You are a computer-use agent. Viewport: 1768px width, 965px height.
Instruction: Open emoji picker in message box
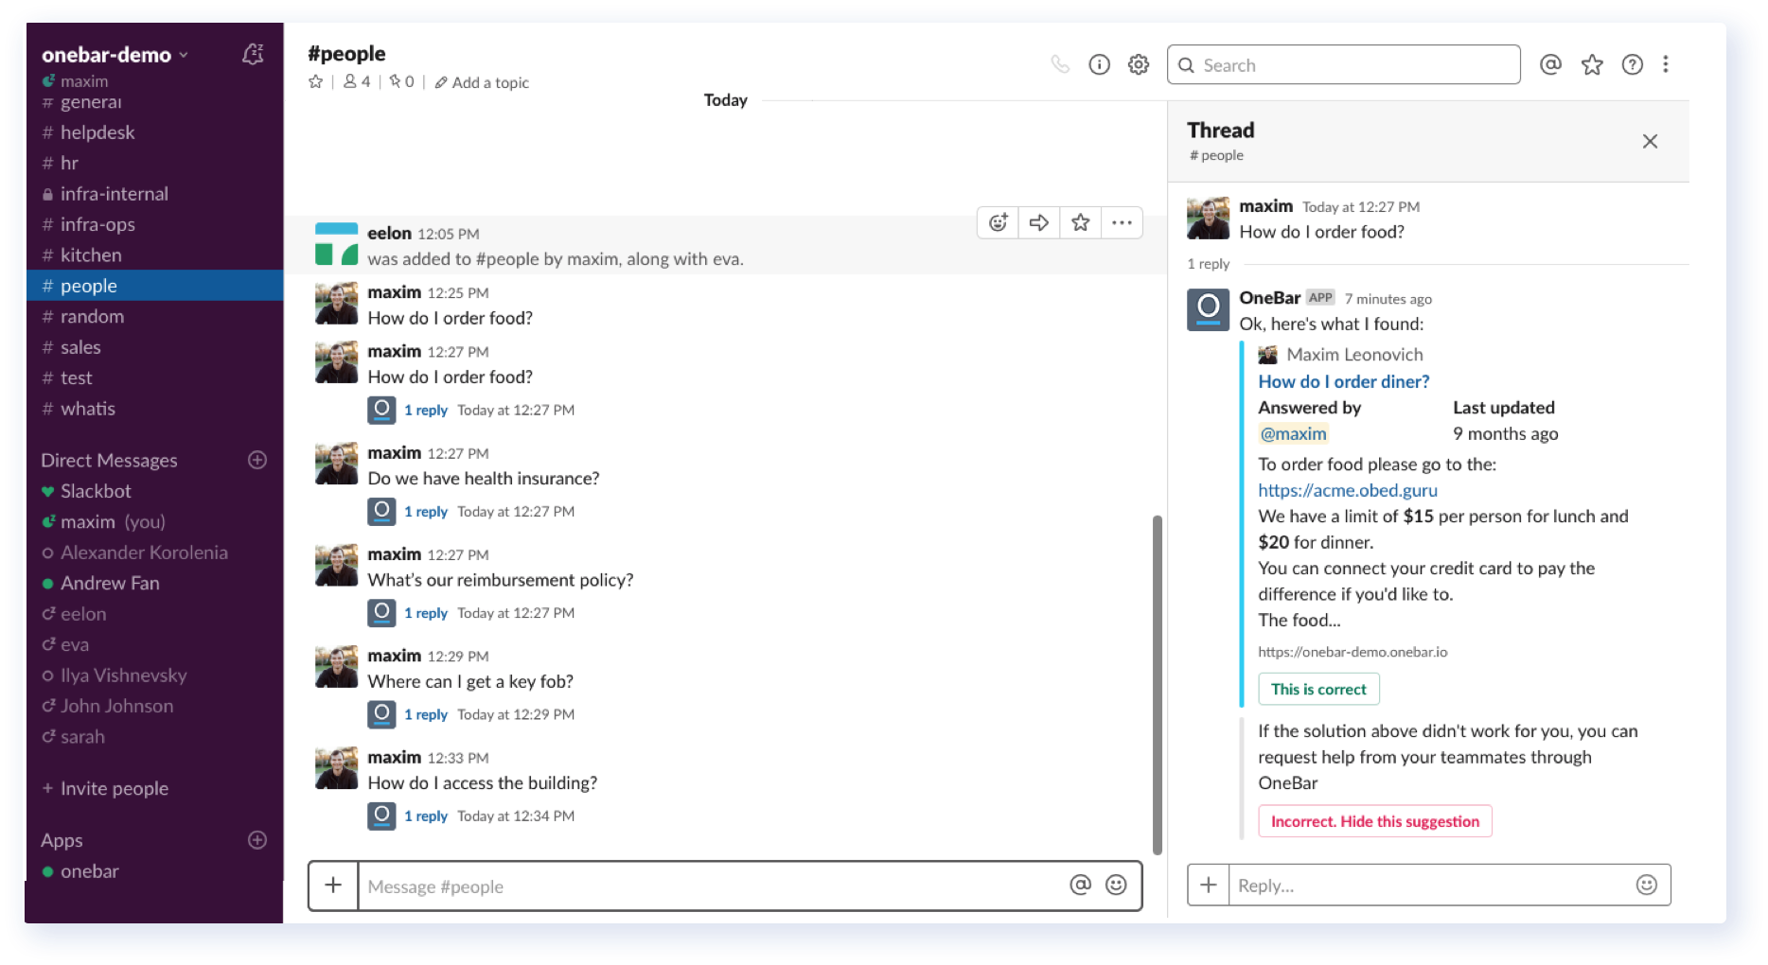(x=1117, y=885)
